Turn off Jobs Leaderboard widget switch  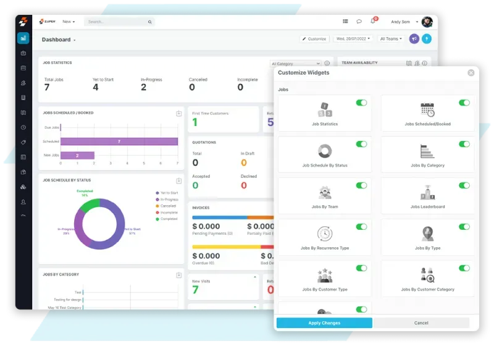click(x=464, y=185)
